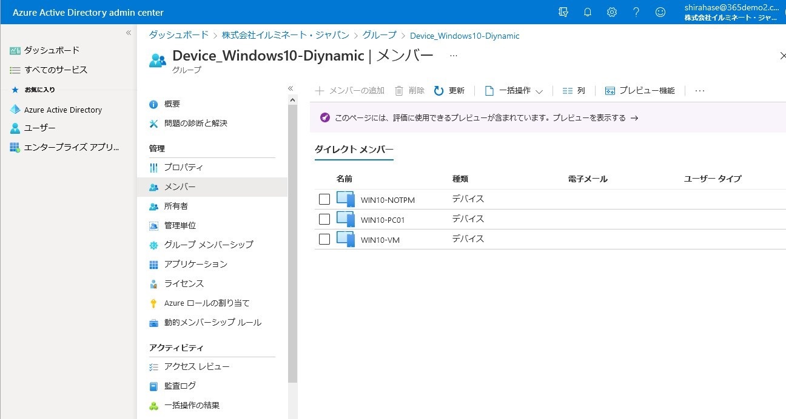The image size is (786, 419).
Task: Click the 所有者 people icon
Action: (153, 206)
